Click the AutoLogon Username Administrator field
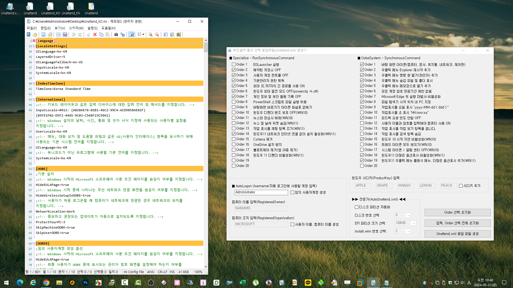513x288 pixels. [261, 192]
